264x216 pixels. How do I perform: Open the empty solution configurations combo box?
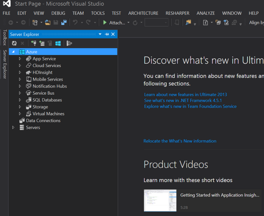[x=156, y=22]
